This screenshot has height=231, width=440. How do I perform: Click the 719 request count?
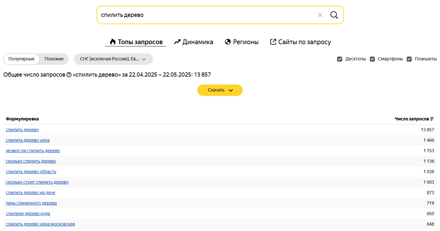430,203
